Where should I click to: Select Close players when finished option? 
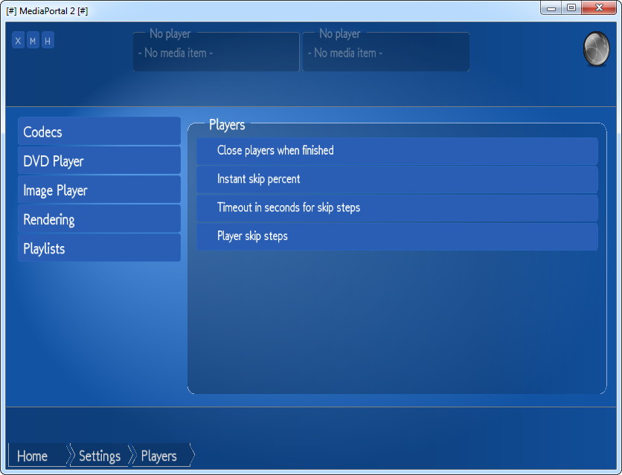click(397, 151)
